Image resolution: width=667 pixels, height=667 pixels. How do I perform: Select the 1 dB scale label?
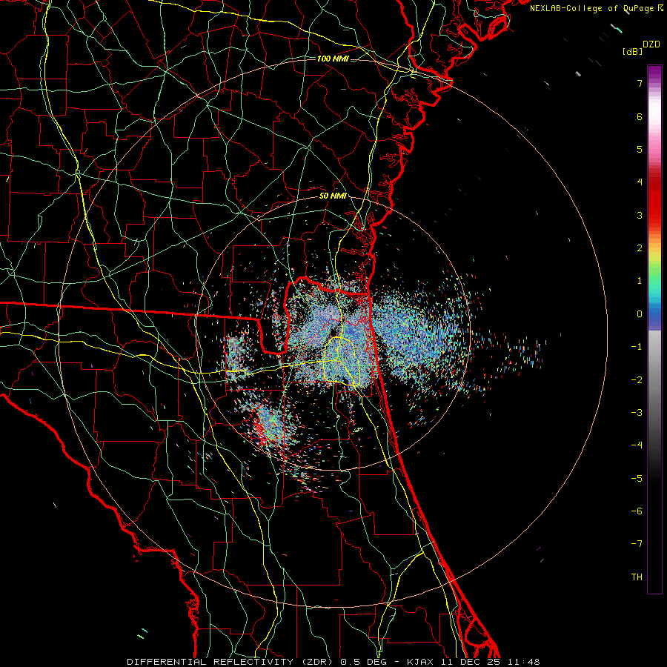[640, 281]
